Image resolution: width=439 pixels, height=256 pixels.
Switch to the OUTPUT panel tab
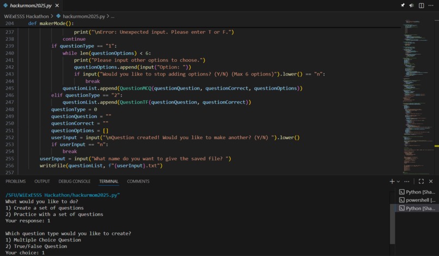coord(42,182)
